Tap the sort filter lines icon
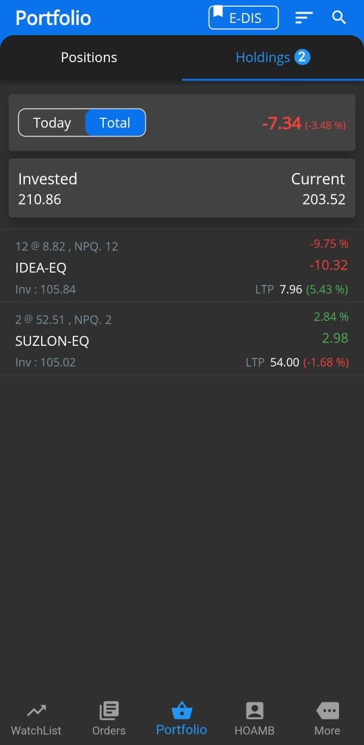 (304, 18)
